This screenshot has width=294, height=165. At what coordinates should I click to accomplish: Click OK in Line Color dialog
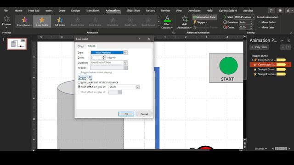pos(126,114)
